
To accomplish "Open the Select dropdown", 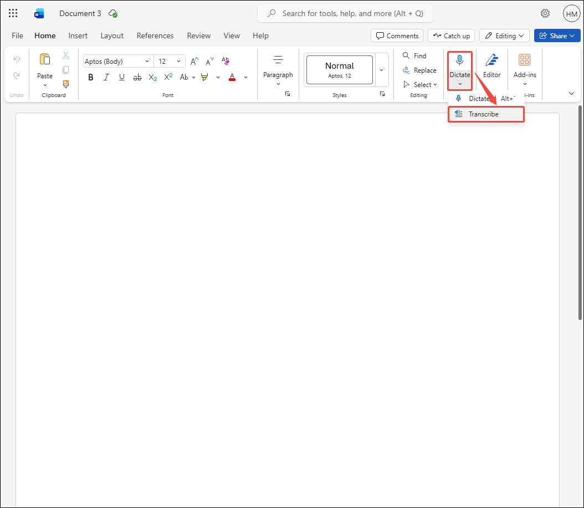I will pos(420,85).
